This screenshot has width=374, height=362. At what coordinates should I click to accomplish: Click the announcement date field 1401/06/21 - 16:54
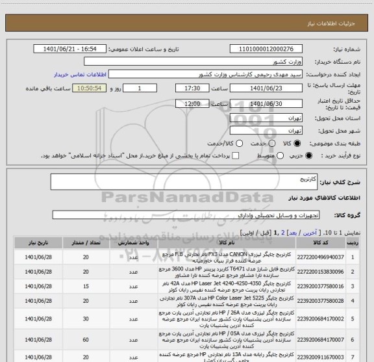tap(69, 49)
